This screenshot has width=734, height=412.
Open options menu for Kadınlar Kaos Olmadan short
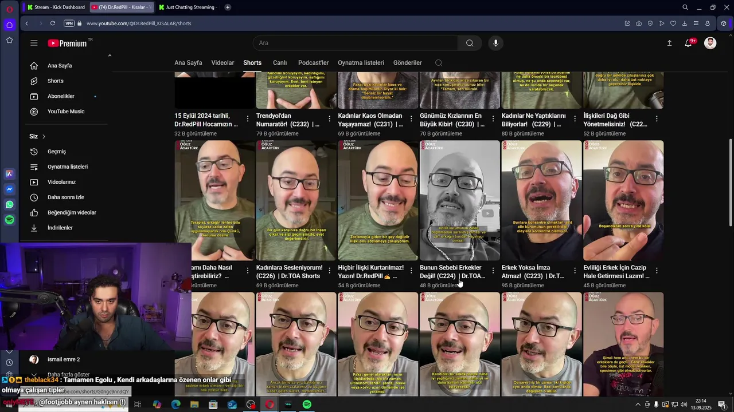point(411,118)
